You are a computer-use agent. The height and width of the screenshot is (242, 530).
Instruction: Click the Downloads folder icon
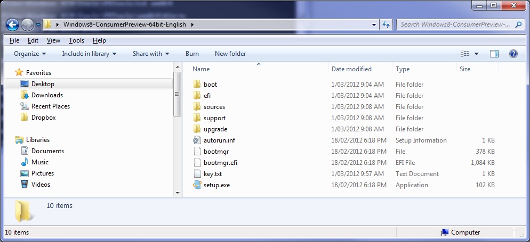click(24, 95)
